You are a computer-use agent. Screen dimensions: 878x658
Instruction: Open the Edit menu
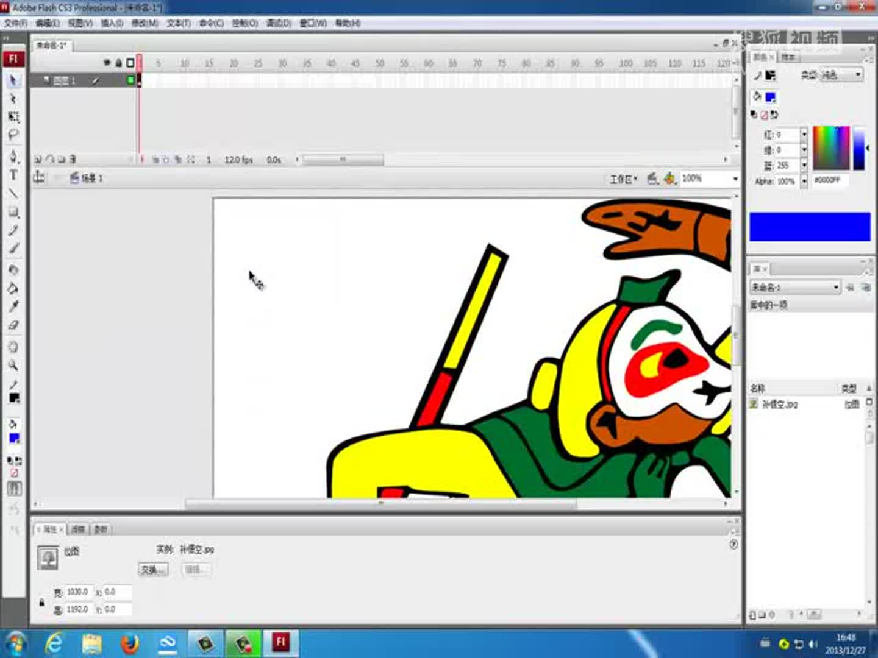pos(47,23)
